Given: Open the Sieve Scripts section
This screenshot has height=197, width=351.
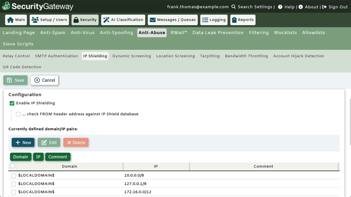Looking at the screenshot, I should tap(18, 44).
